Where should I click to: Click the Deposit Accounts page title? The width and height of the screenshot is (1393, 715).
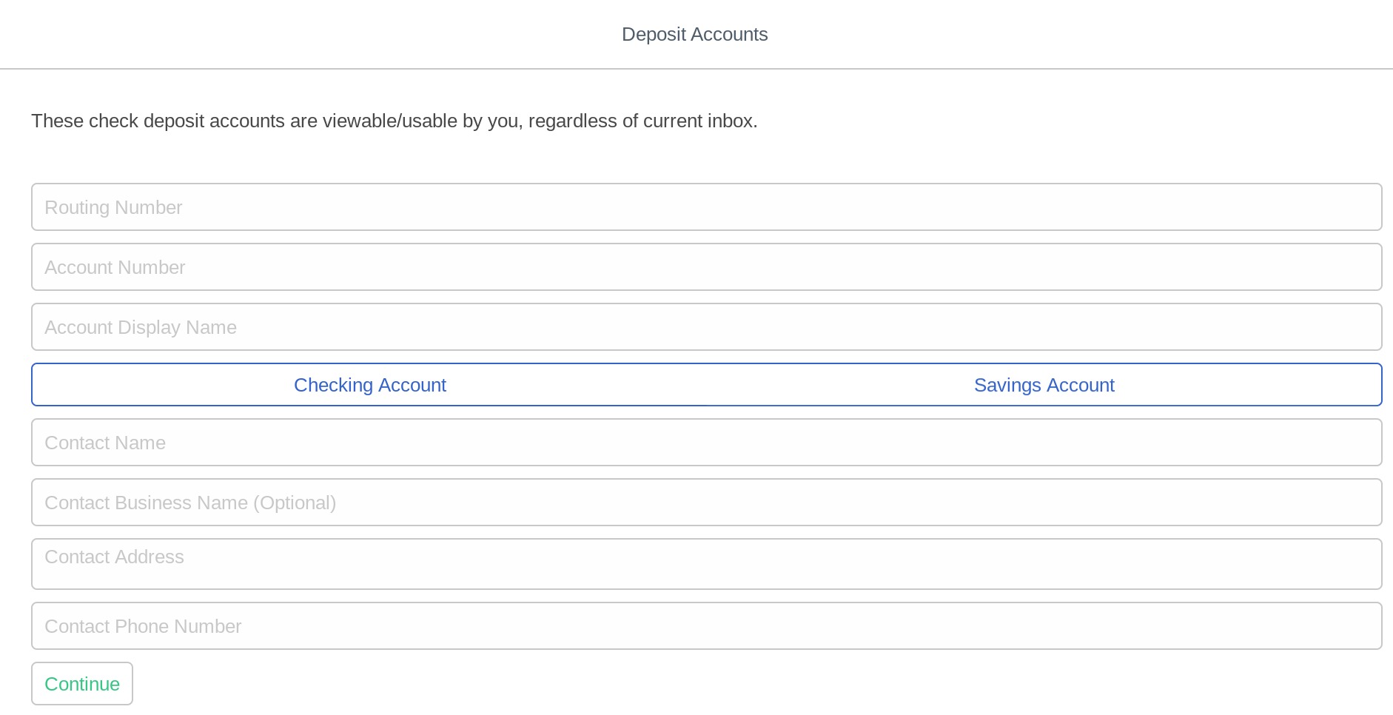tap(694, 34)
